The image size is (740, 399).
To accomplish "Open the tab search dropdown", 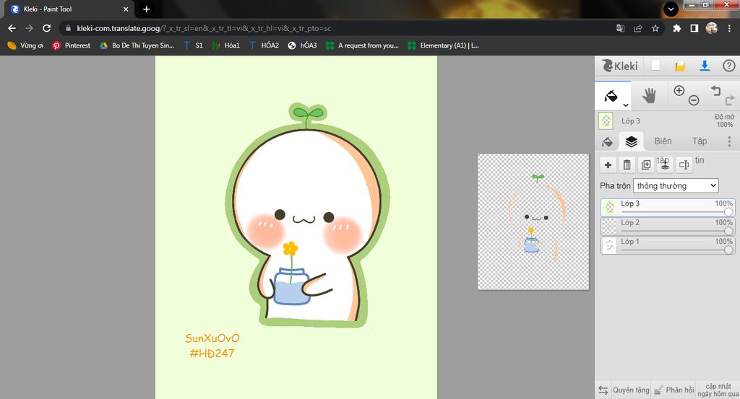I will (x=671, y=9).
